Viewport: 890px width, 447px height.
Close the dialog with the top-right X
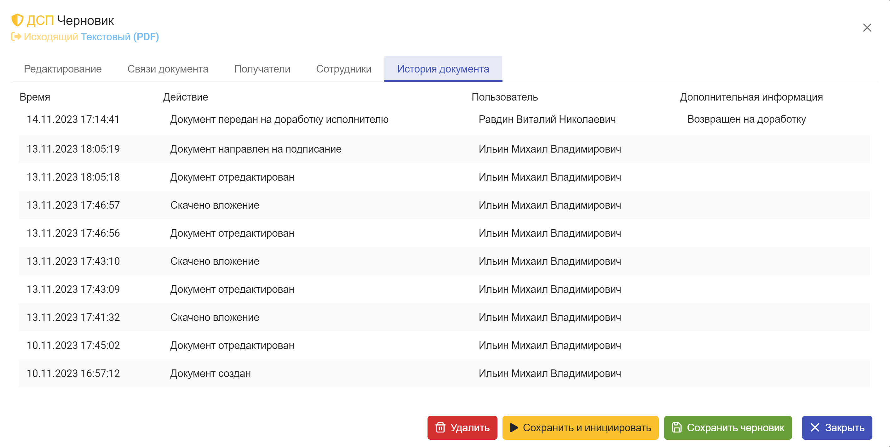(x=867, y=28)
